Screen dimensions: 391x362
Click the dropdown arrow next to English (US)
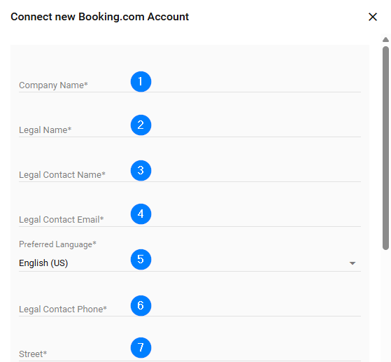[x=353, y=263]
